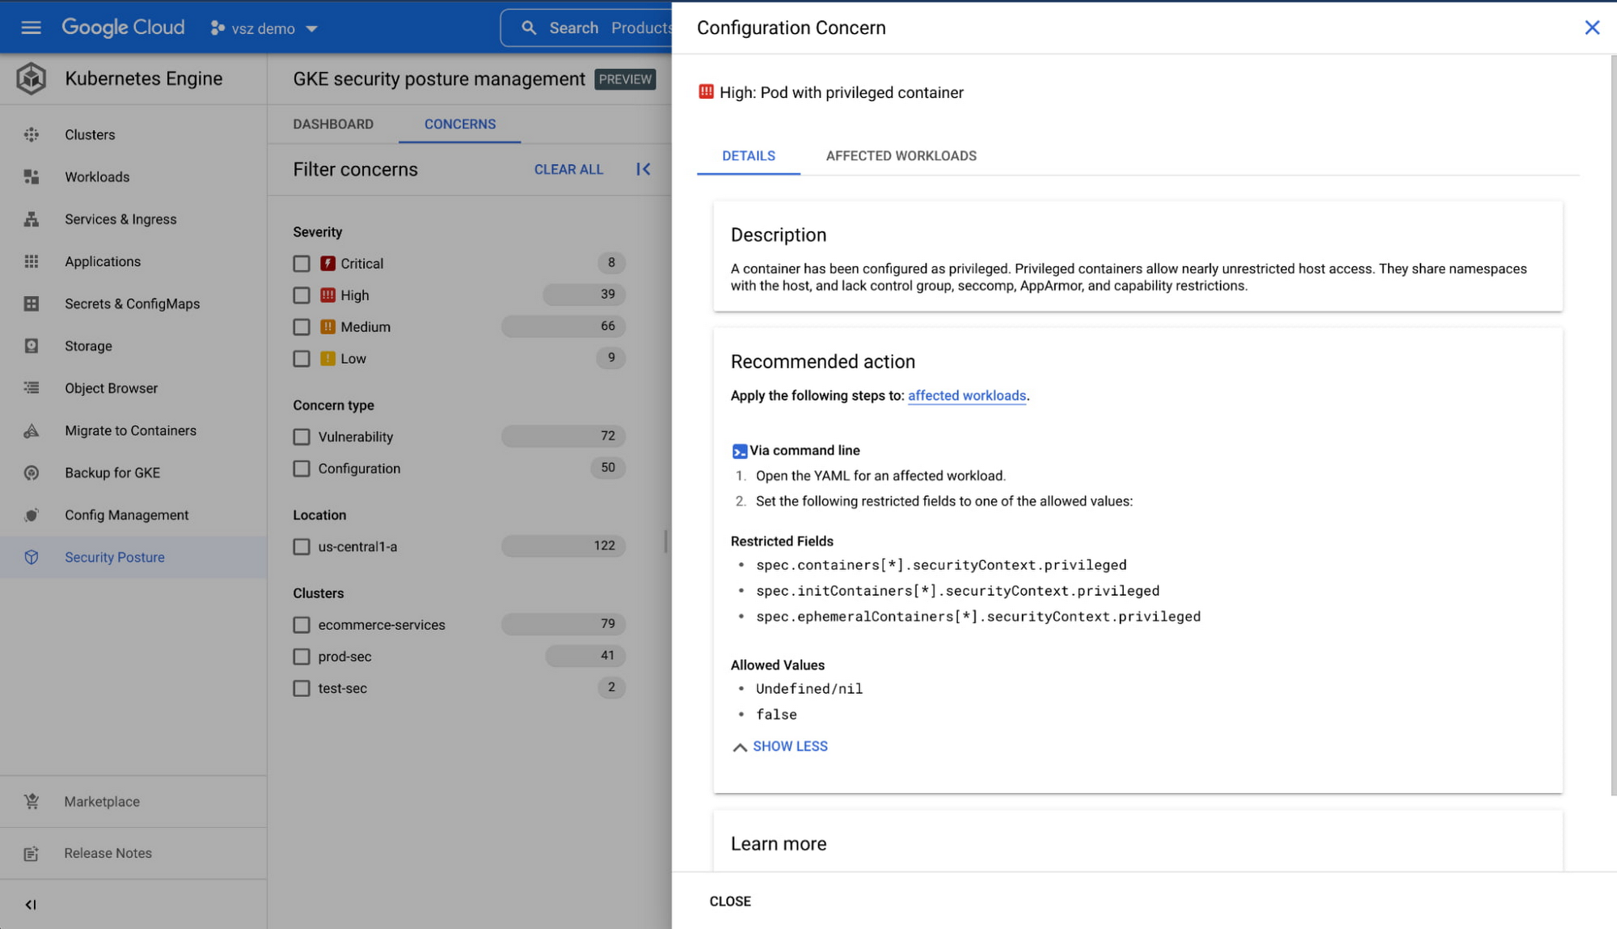
Task: Click the Clusters sidebar icon
Action: pyautogui.click(x=32, y=134)
